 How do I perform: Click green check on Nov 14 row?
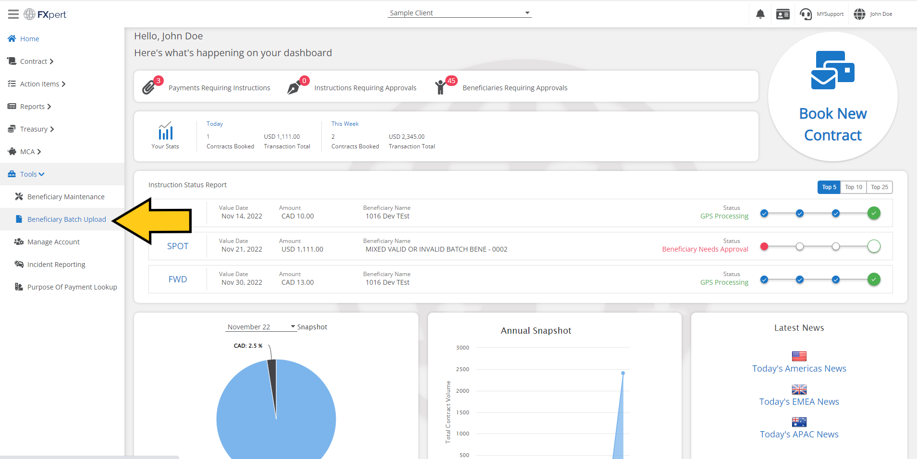click(874, 213)
